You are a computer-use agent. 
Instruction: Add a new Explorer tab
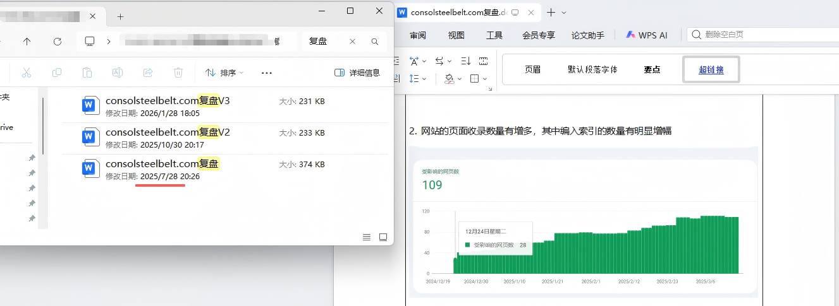point(120,16)
